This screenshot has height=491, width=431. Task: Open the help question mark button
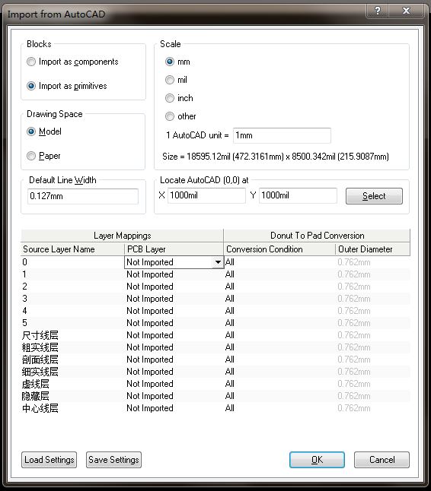tap(378, 11)
